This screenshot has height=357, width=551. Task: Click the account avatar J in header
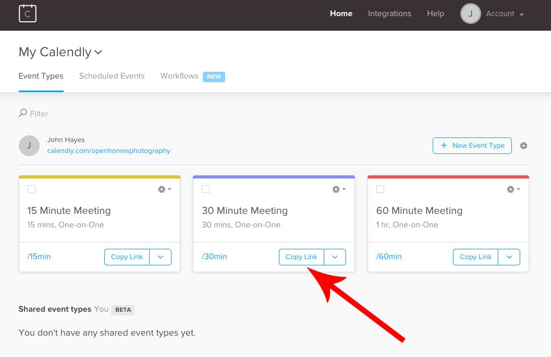tap(470, 14)
